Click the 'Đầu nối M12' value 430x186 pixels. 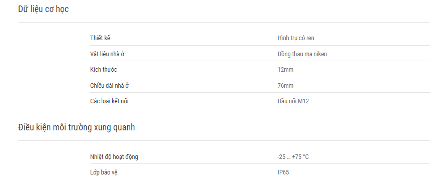(x=293, y=101)
